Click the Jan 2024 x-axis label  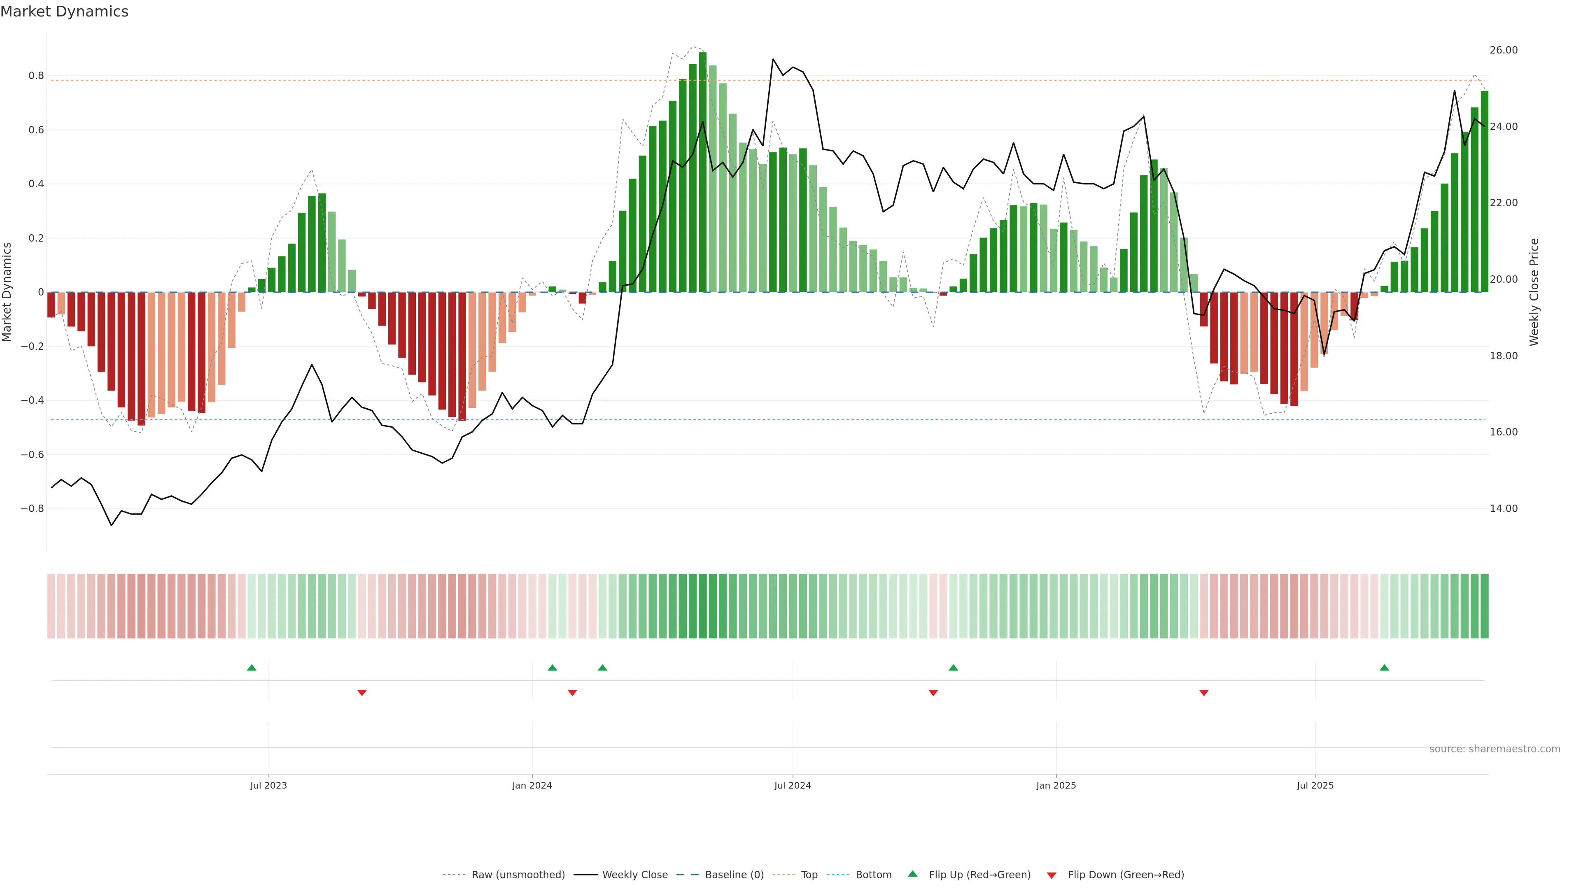532,785
